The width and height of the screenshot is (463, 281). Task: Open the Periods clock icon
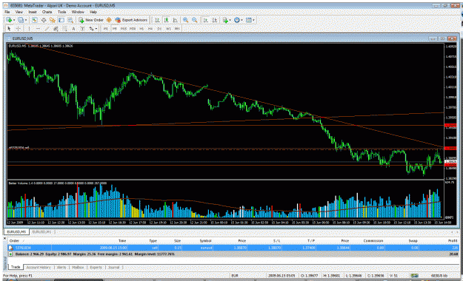pyautogui.click(x=237, y=20)
